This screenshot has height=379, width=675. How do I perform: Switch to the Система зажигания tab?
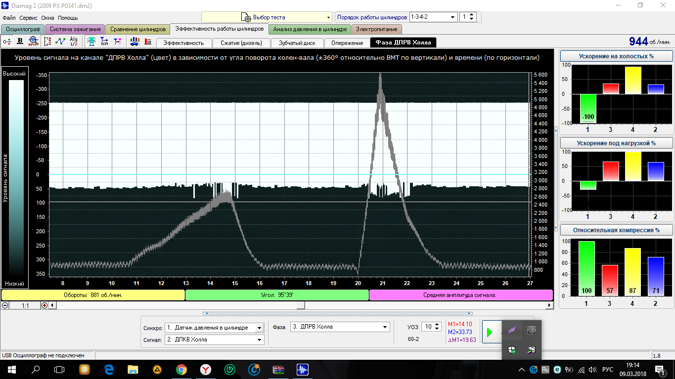[75, 29]
